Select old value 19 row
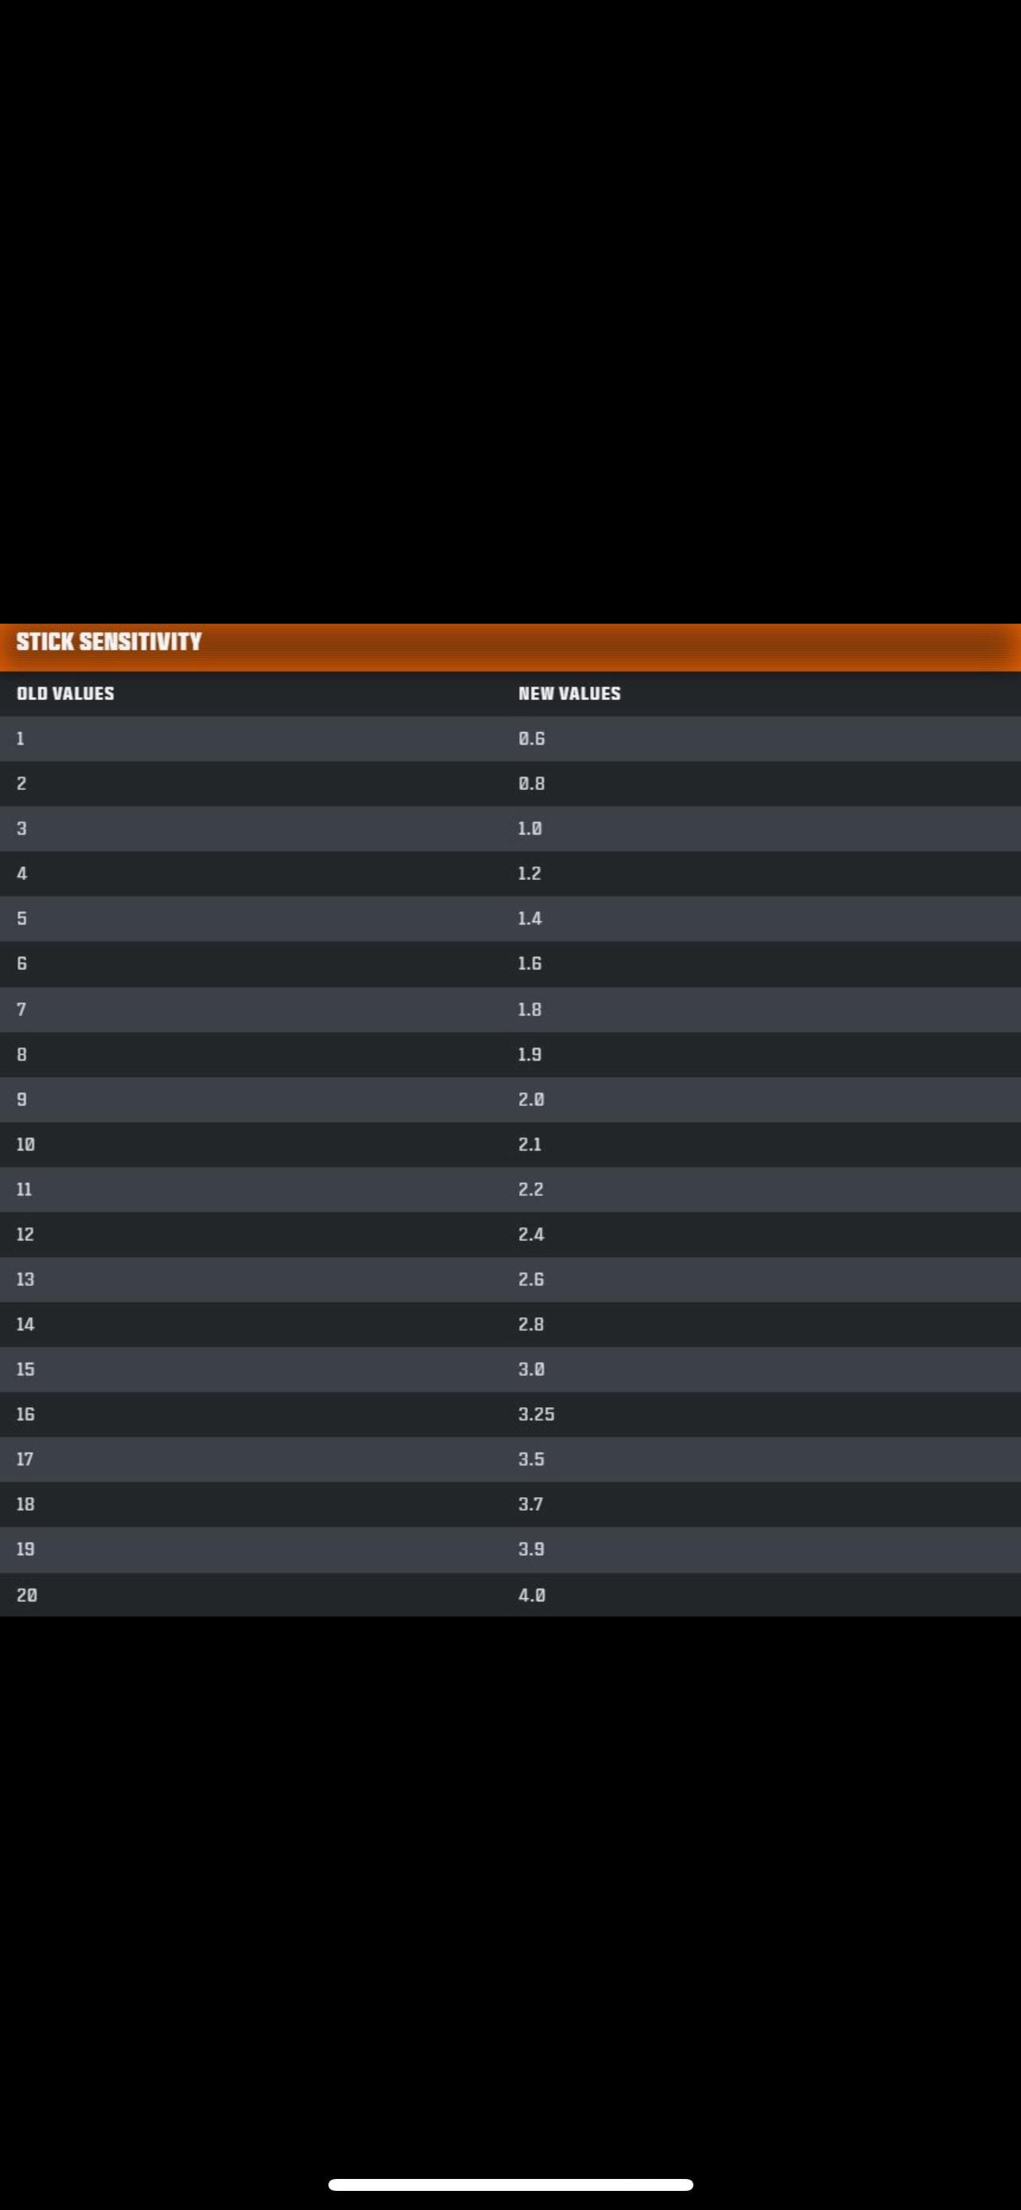This screenshot has width=1021, height=2210. 25,1550
